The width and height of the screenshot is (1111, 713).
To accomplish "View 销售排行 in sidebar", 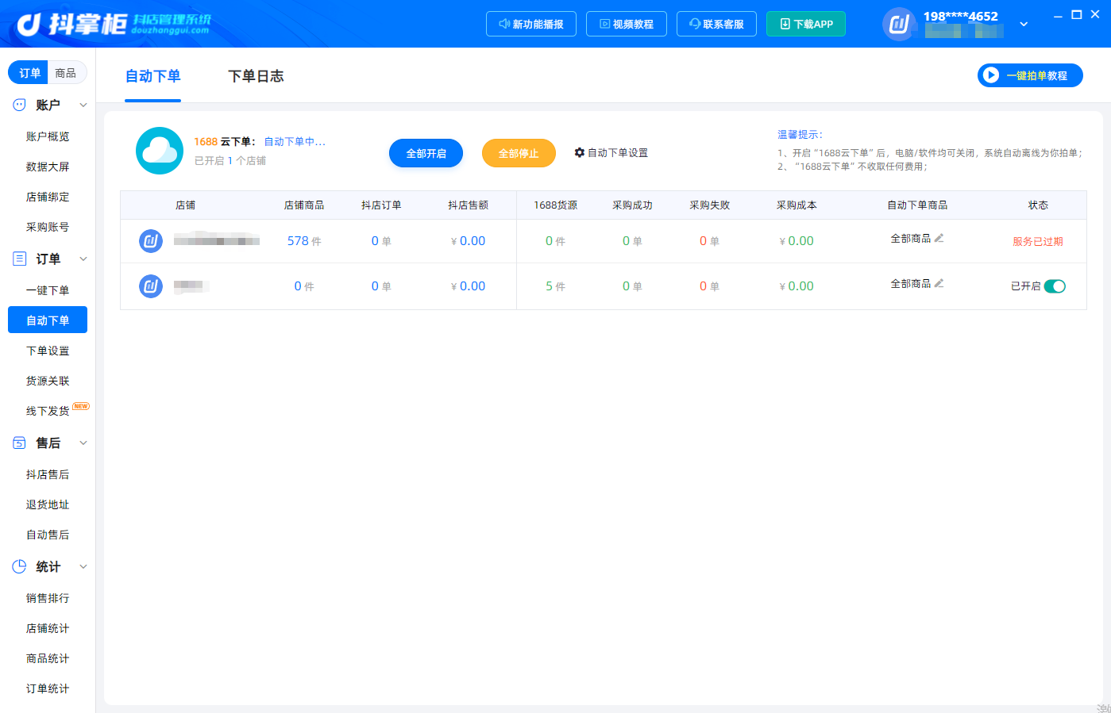I will click(x=48, y=598).
